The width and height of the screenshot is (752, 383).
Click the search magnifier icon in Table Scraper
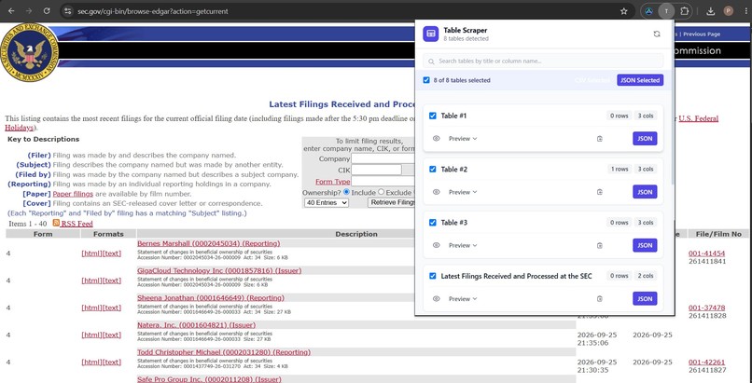(x=431, y=62)
